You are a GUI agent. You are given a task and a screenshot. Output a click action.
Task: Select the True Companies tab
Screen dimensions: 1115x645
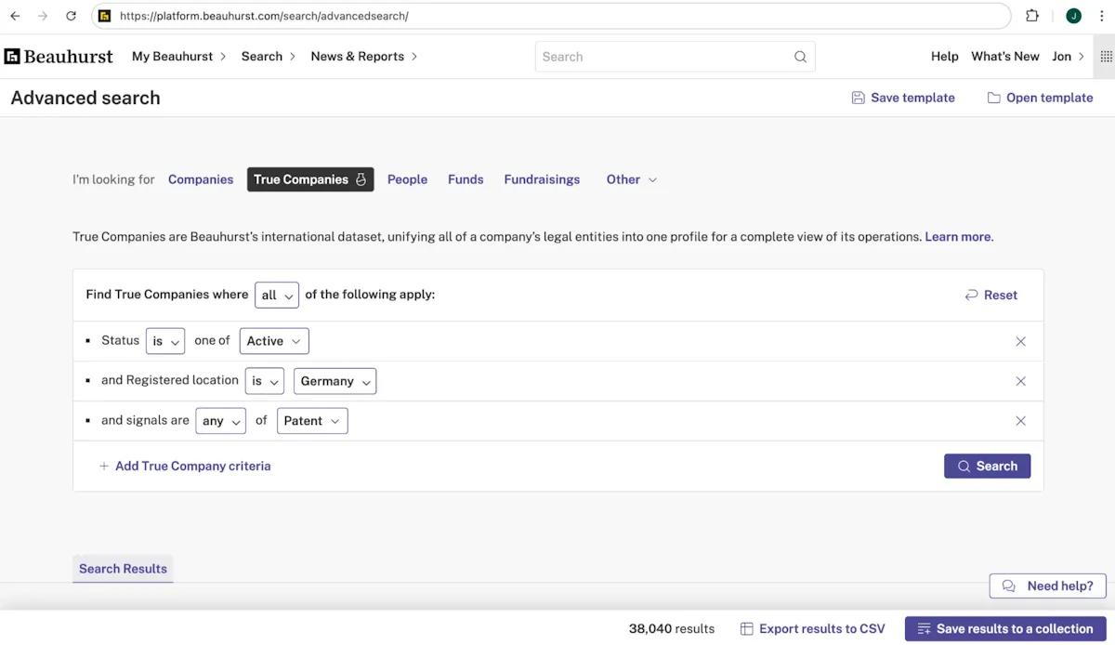[310, 179]
